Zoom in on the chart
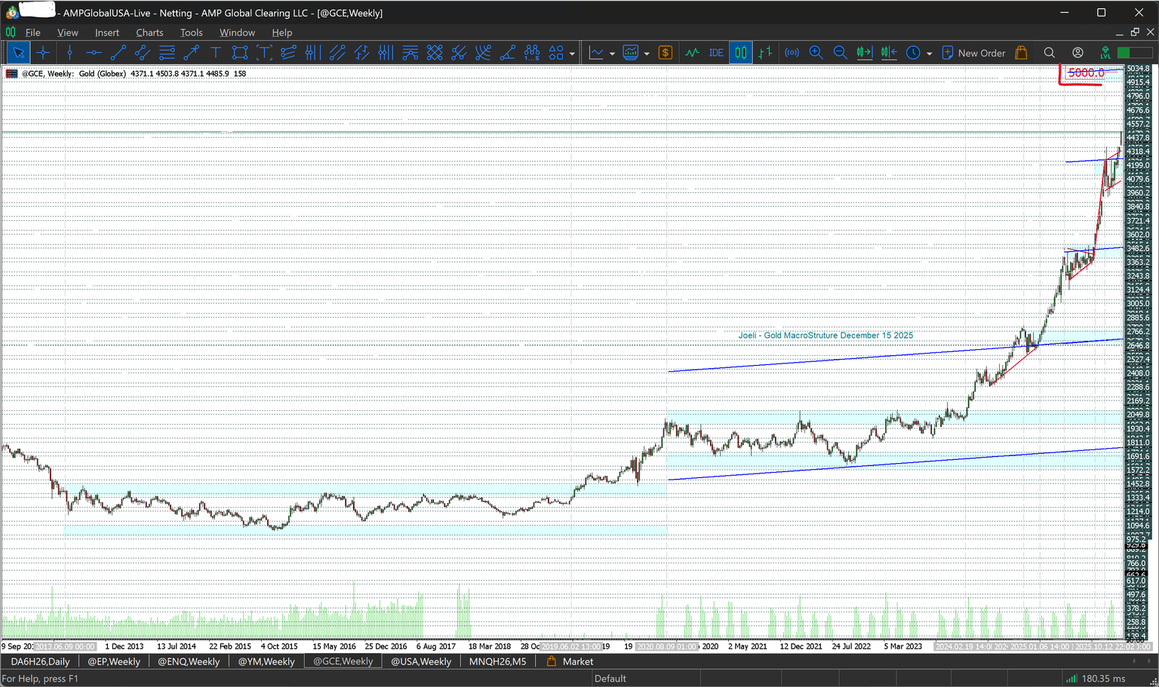This screenshot has height=687, width=1159. [x=816, y=53]
